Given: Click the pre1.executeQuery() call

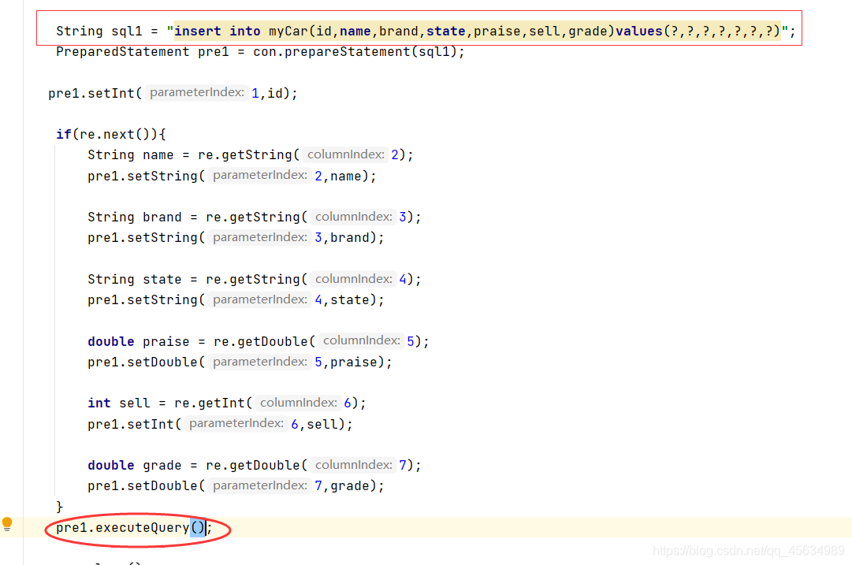Looking at the screenshot, I should tap(134, 527).
